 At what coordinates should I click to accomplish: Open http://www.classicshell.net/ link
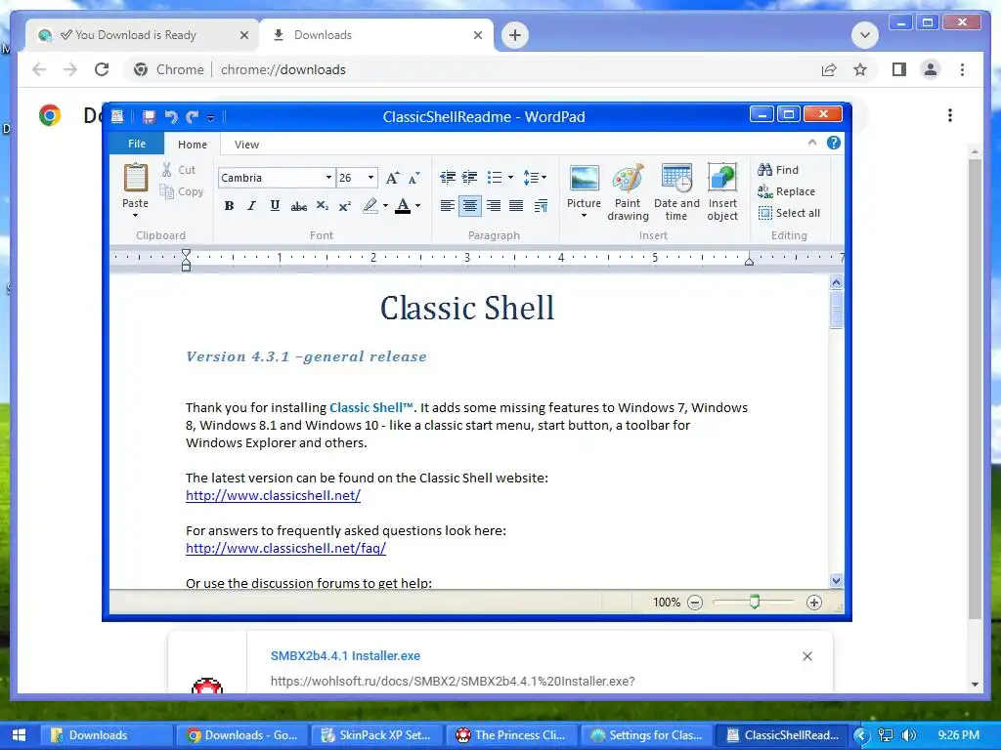tap(274, 495)
